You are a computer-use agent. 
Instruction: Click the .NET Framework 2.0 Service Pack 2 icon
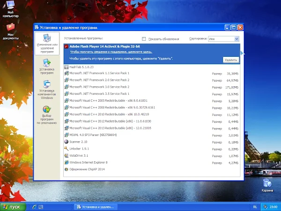(x=67, y=80)
